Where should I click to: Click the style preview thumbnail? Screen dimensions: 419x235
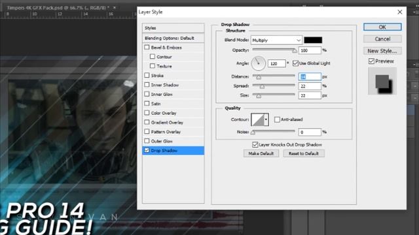(x=382, y=81)
